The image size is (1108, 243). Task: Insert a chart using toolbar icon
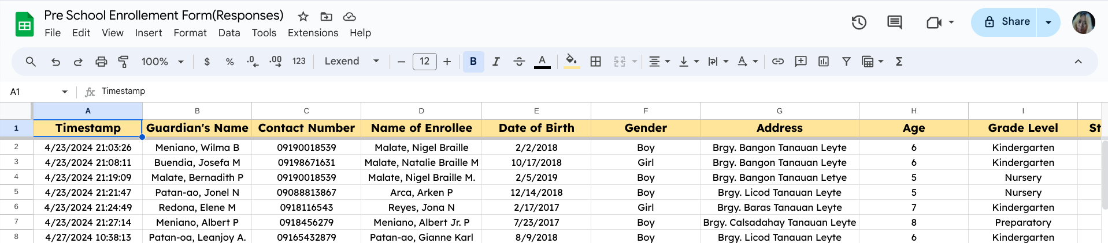824,62
